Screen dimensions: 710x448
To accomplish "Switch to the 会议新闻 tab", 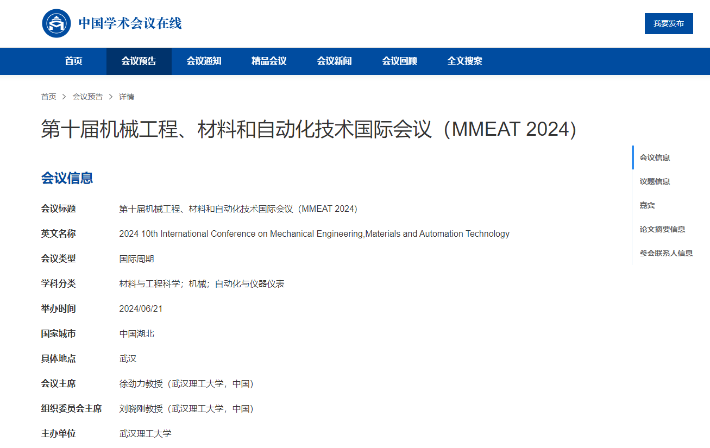I will click(x=335, y=61).
